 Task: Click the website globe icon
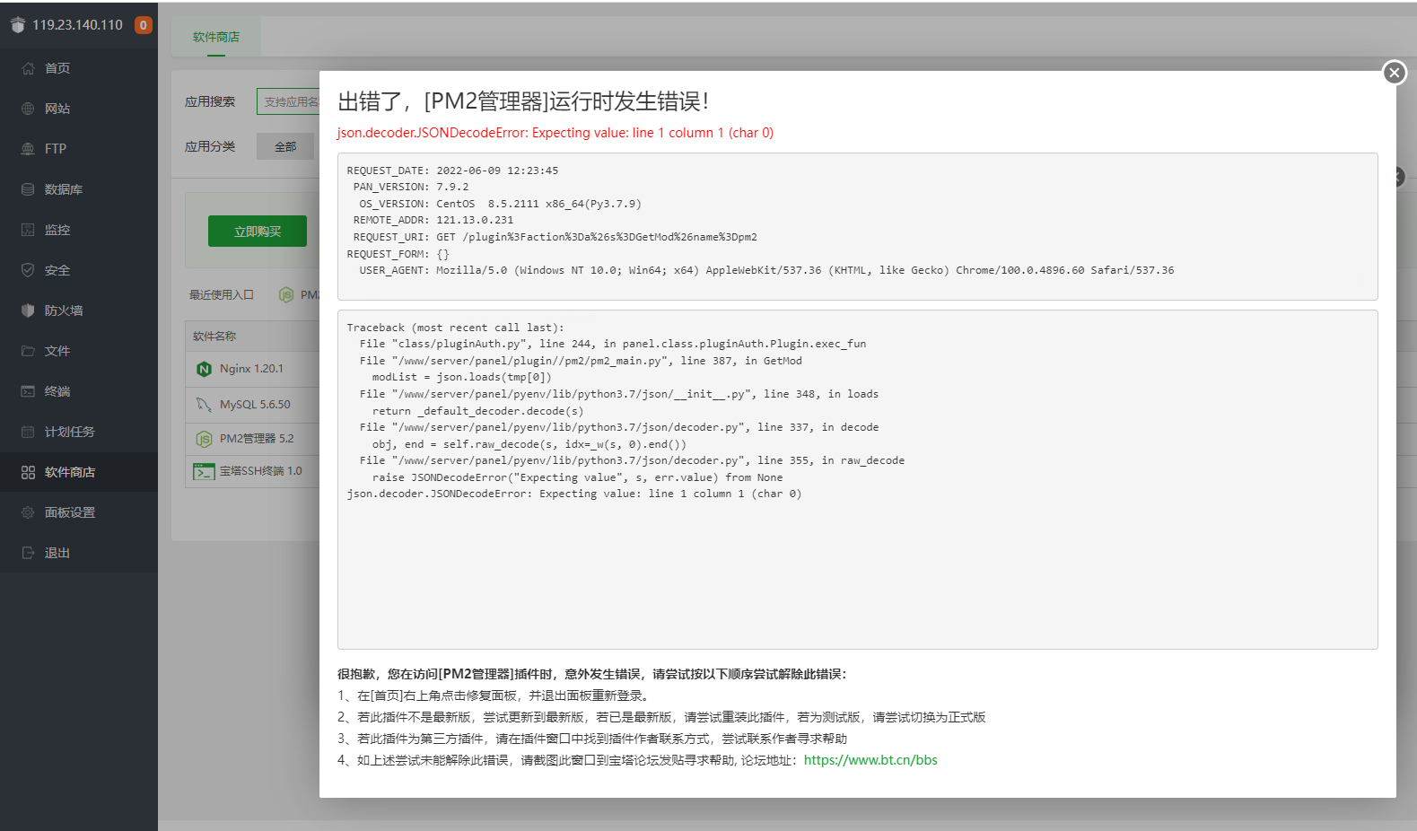click(x=28, y=109)
